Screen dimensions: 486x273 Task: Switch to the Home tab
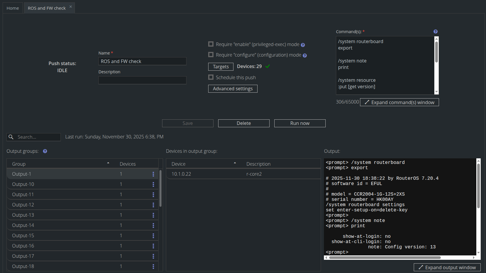[13, 8]
